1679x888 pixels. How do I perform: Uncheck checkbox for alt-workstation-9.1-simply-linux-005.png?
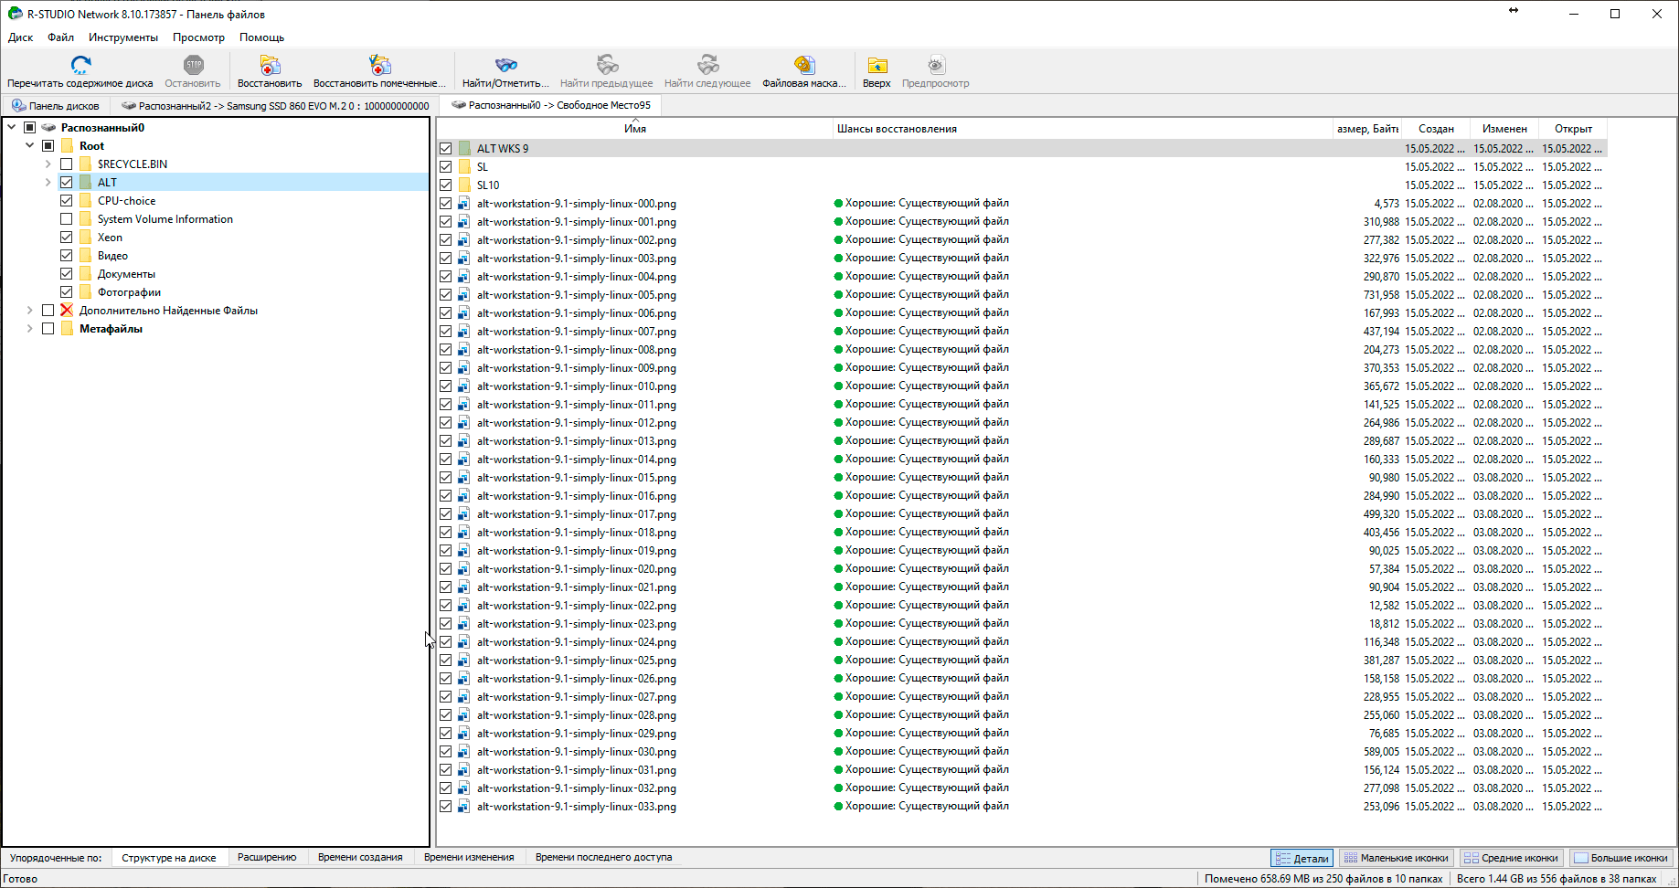tap(446, 294)
